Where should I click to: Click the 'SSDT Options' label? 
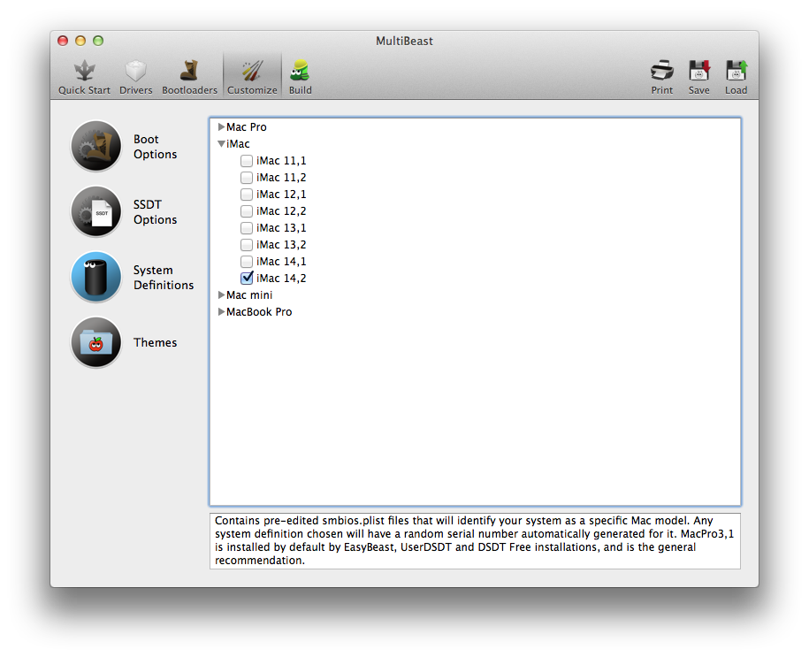point(155,212)
